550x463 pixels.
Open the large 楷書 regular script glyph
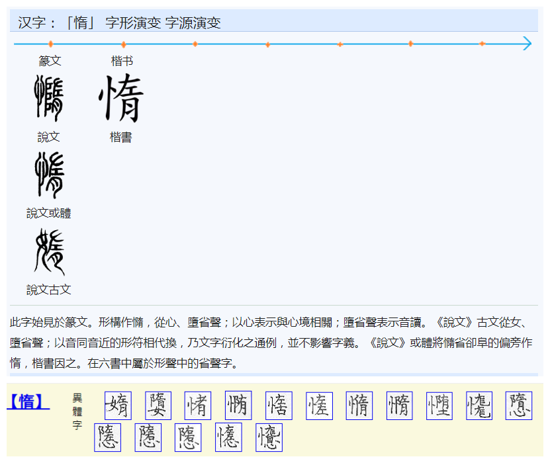pos(121,98)
